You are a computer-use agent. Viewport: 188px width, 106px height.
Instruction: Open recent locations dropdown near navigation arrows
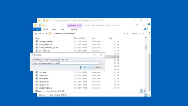point(44,34)
